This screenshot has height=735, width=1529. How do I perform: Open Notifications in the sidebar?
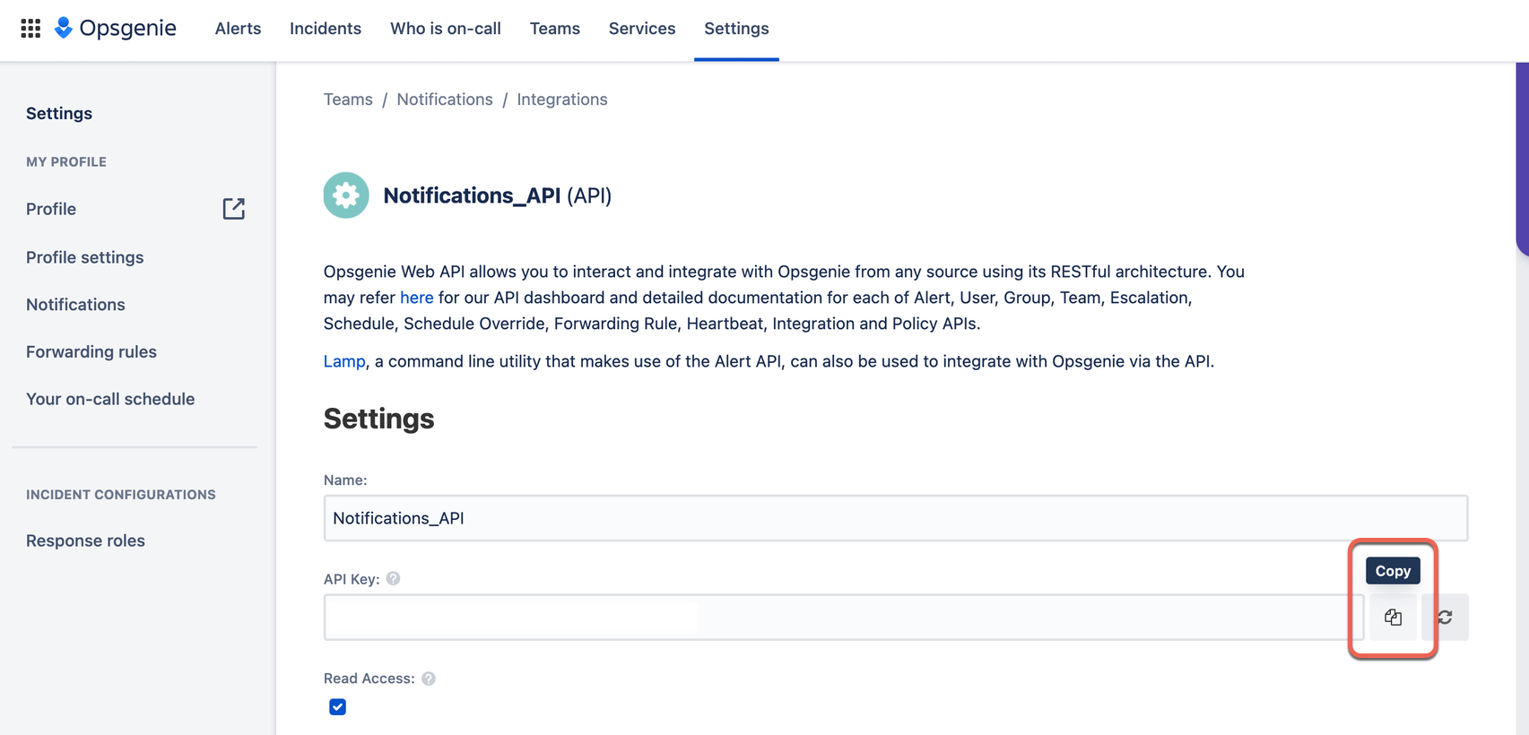click(75, 305)
